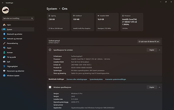The image size is (174, 110).
Task: Select the Apper menu label
Action: (9, 48)
